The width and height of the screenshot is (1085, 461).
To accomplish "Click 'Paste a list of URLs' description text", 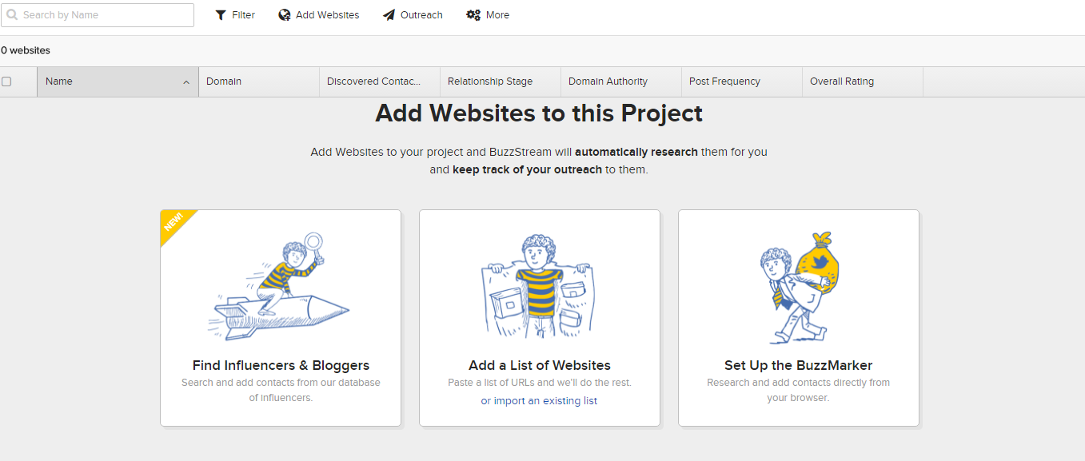I will [540, 383].
